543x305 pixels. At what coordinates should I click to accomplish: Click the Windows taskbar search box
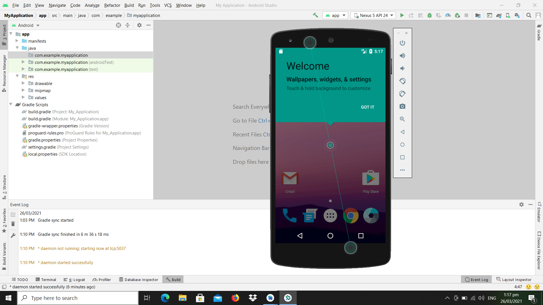[78, 298]
